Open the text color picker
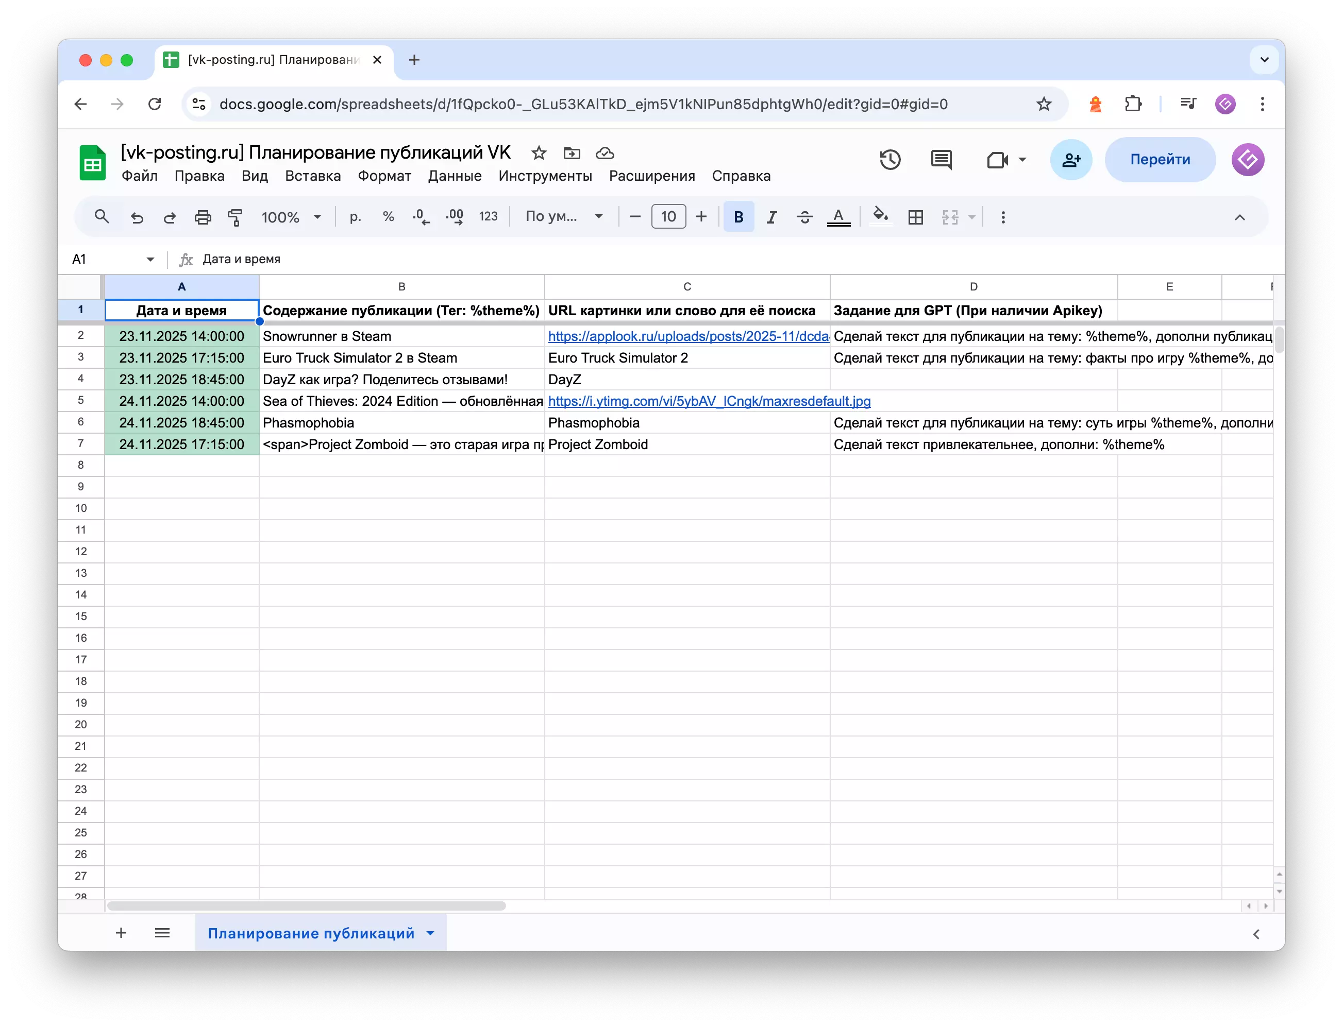This screenshot has height=1027, width=1343. click(x=838, y=217)
